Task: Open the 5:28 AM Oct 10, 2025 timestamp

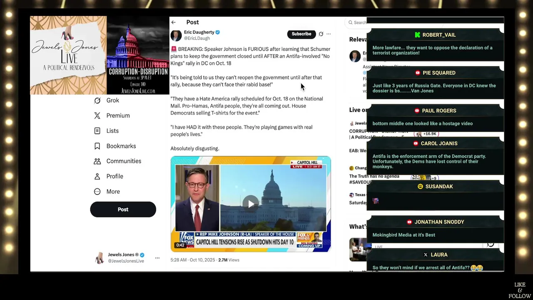Action: pos(192,260)
